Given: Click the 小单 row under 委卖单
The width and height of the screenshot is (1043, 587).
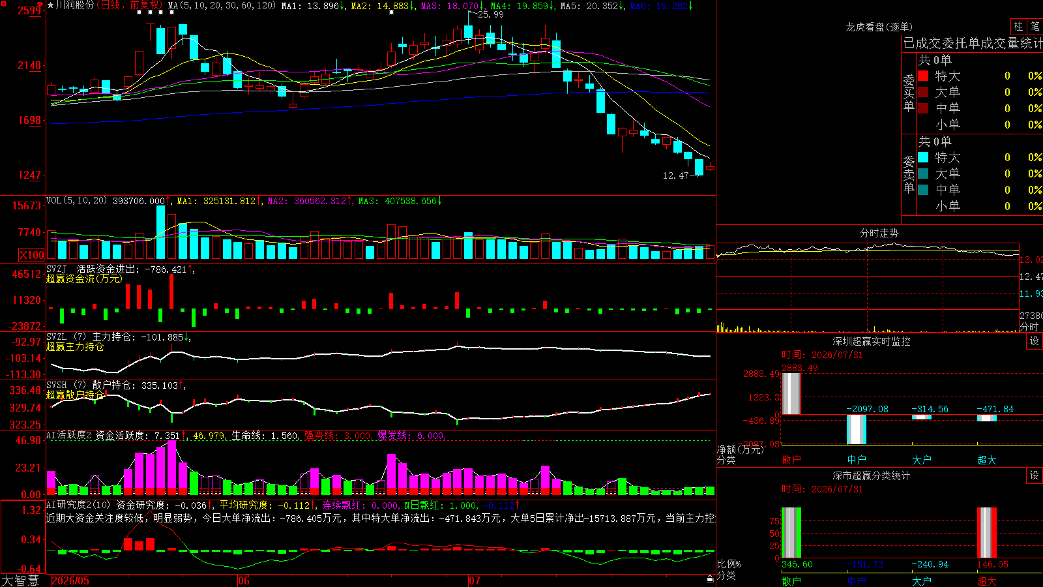Looking at the screenshot, I should point(979,206).
